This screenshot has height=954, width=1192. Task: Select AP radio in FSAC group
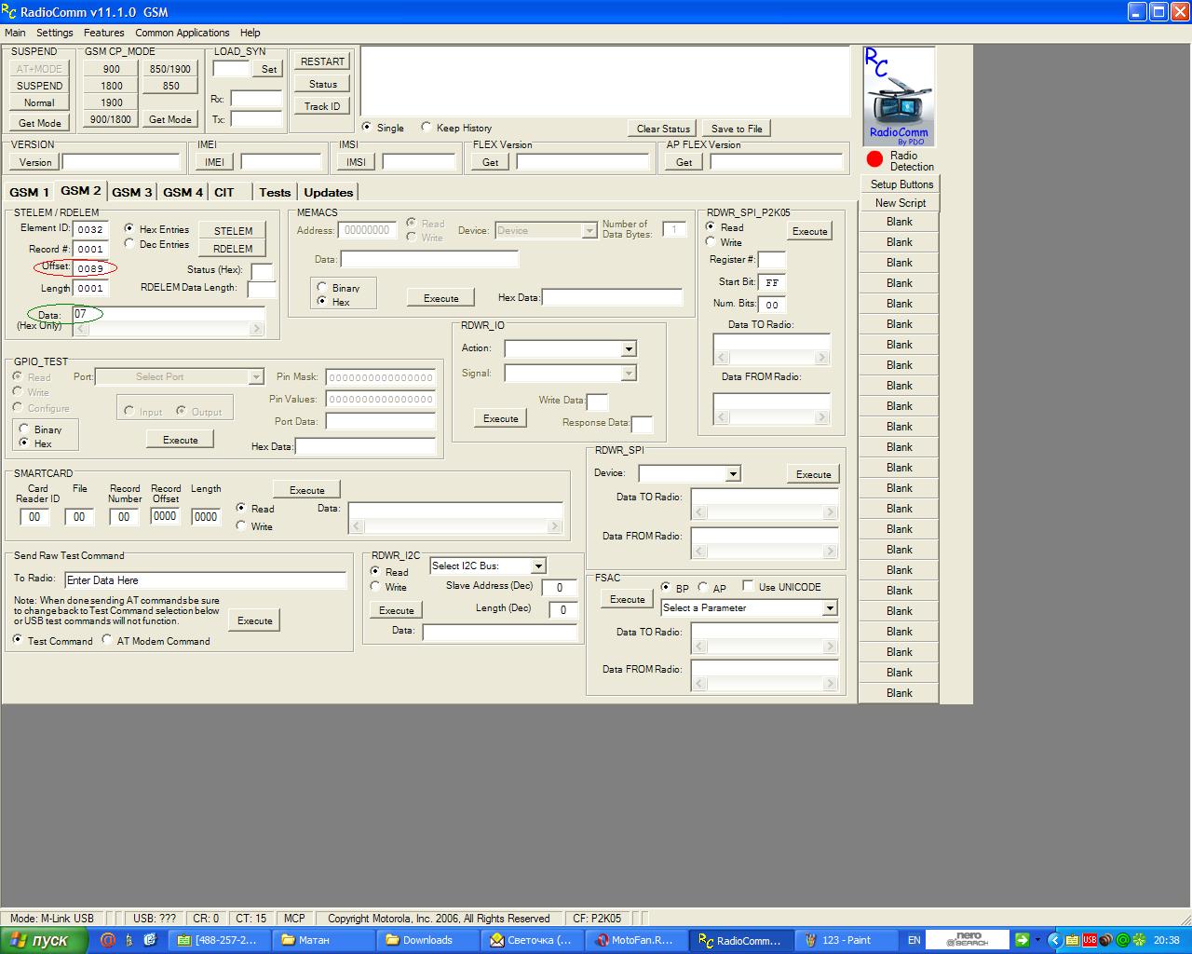[x=703, y=587]
